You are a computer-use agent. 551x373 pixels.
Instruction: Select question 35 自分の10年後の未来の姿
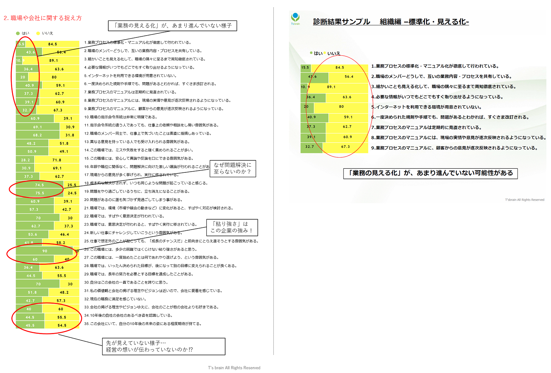(143, 324)
